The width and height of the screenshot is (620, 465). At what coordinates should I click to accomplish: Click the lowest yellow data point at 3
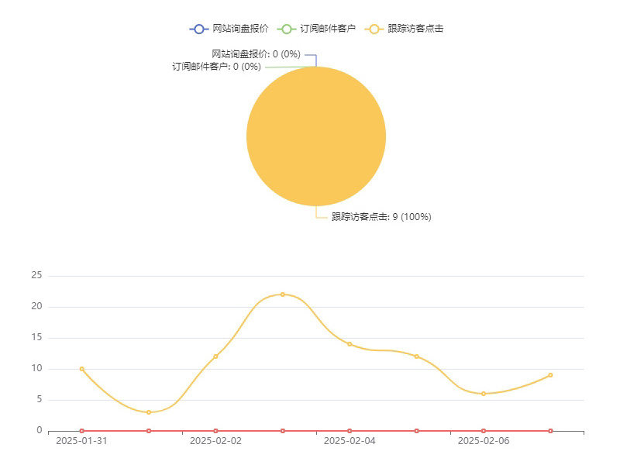click(149, 412)
